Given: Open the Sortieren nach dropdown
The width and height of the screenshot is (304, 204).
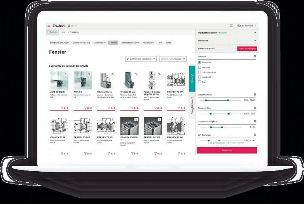Looking at the screenshot, I should tap(173, 59).
